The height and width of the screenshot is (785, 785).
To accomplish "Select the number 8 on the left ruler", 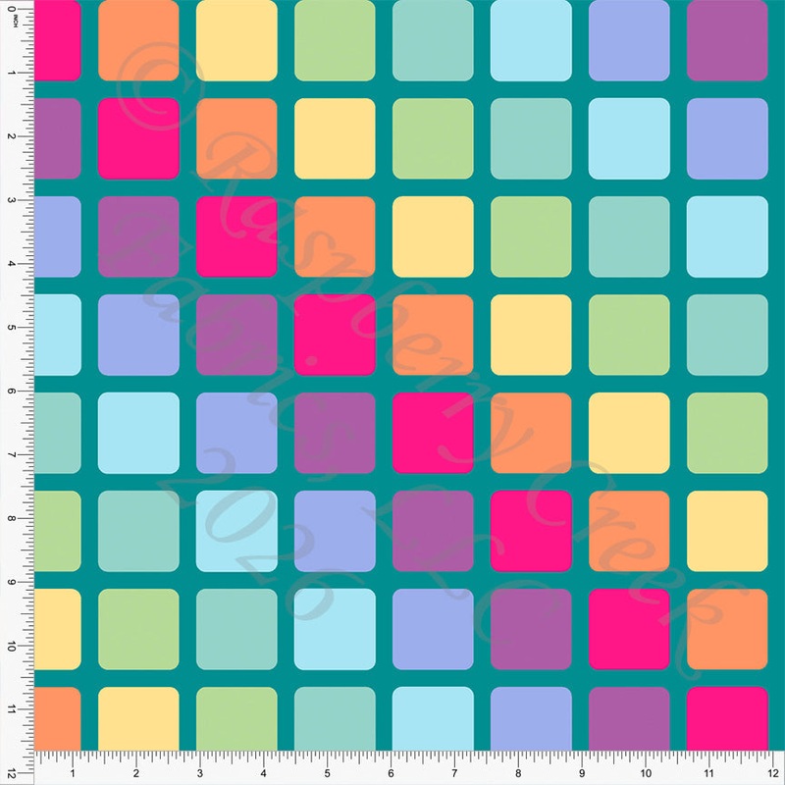I will tap(12, 519).
